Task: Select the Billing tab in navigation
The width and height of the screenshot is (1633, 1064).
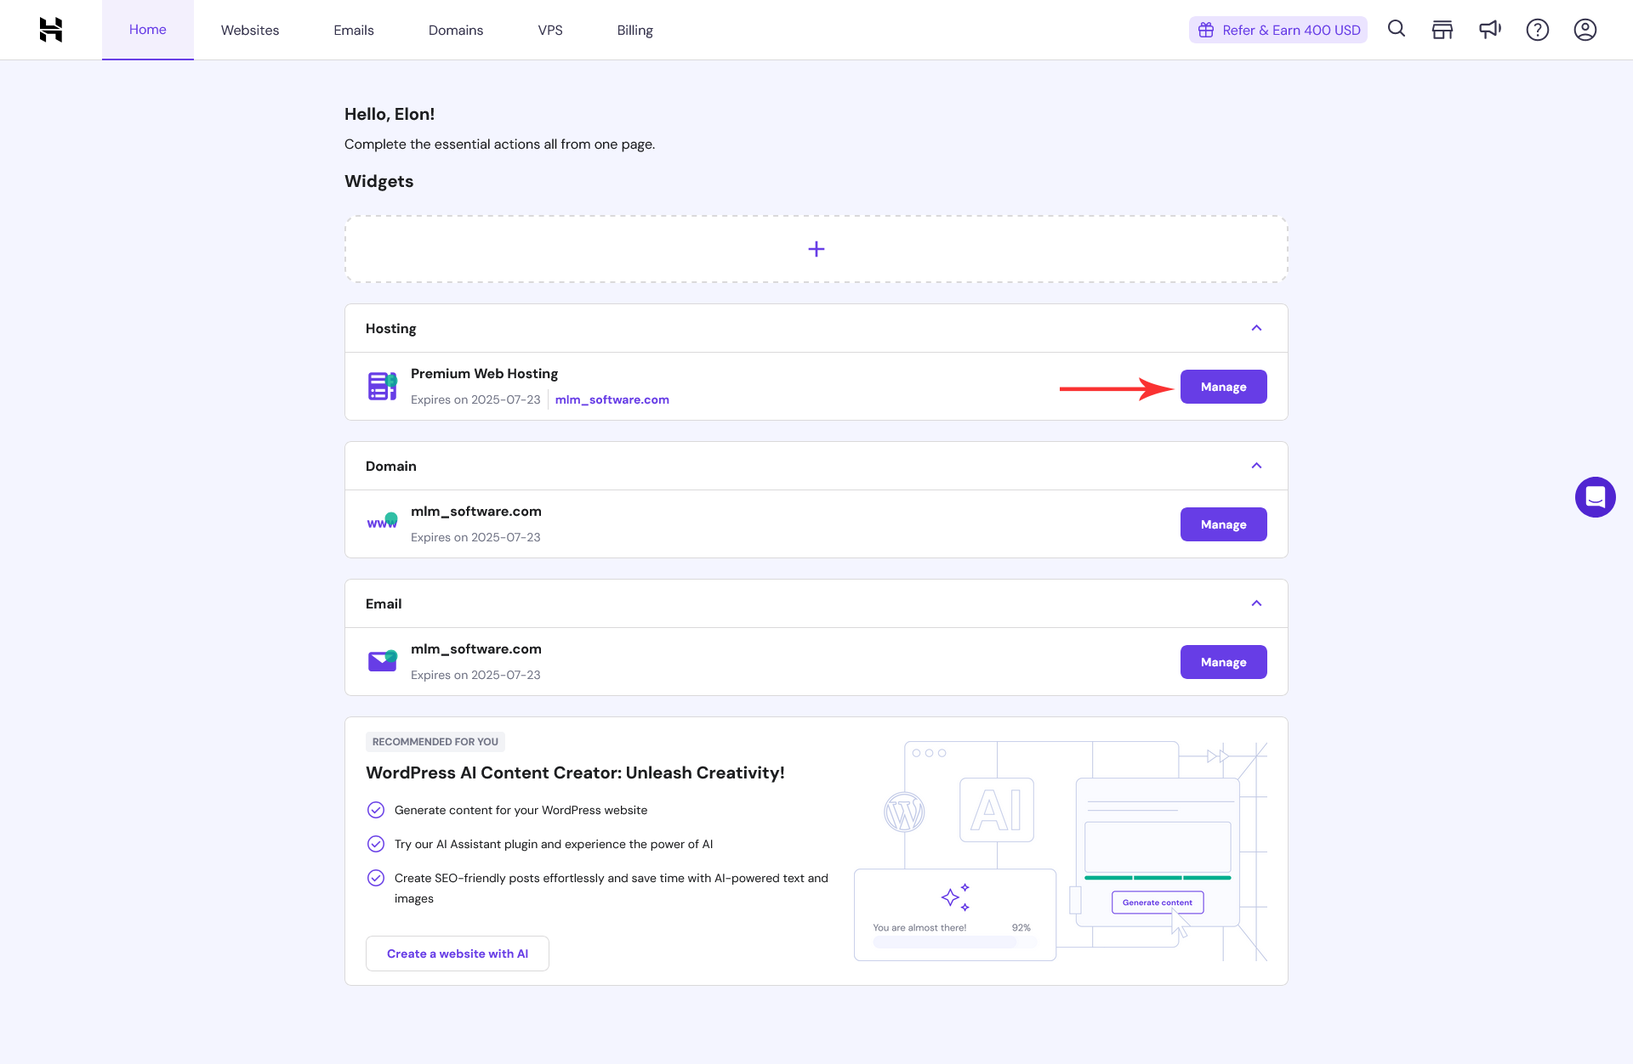Action: (x=634, y=30)
